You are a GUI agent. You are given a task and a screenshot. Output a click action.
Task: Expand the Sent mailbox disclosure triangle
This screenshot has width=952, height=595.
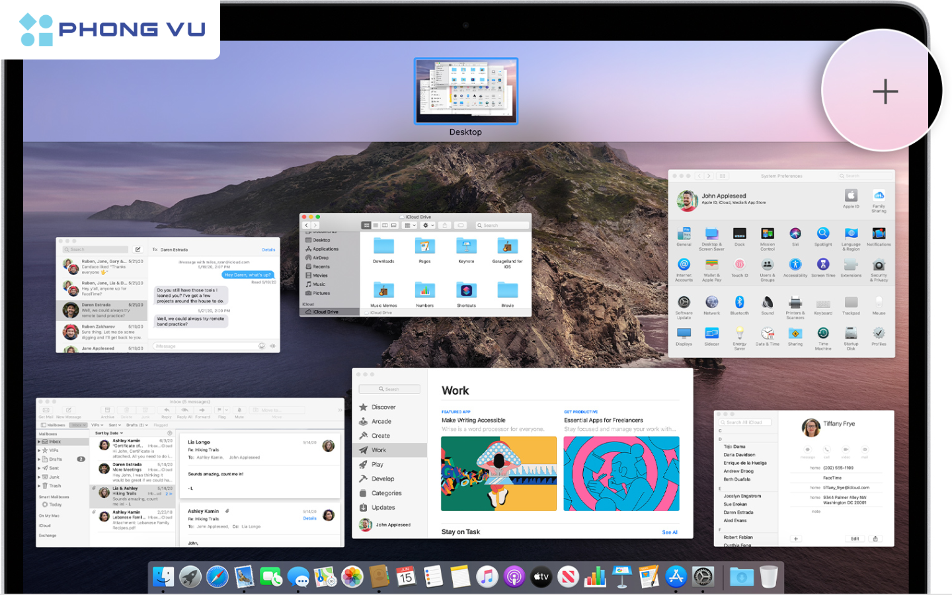coord(39,468)
